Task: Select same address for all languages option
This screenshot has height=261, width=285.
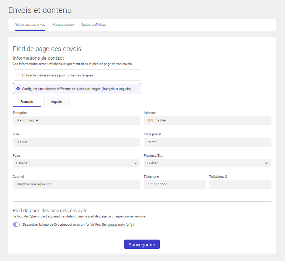Action: (77, 75)
